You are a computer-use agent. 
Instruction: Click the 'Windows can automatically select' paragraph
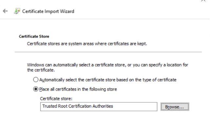108,67
